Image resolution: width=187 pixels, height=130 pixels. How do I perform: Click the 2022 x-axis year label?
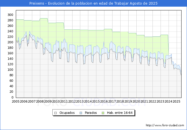(152, 101)
